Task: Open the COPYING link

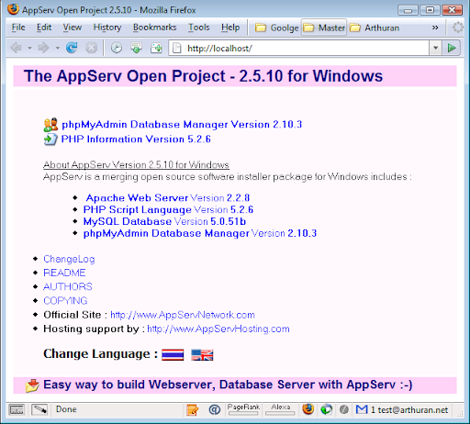Action: click(x=65, y=301)
